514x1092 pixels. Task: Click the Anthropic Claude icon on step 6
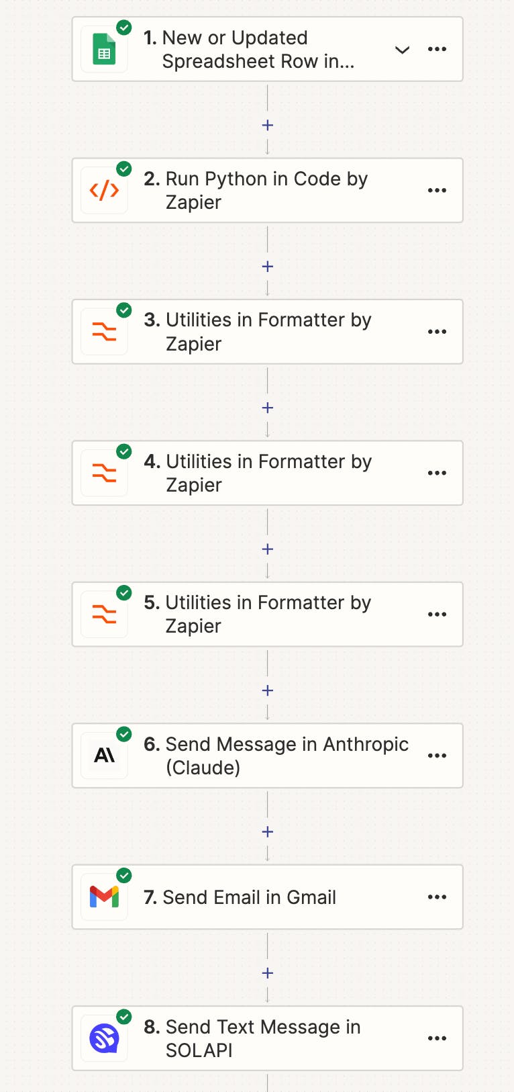(104, 756)
